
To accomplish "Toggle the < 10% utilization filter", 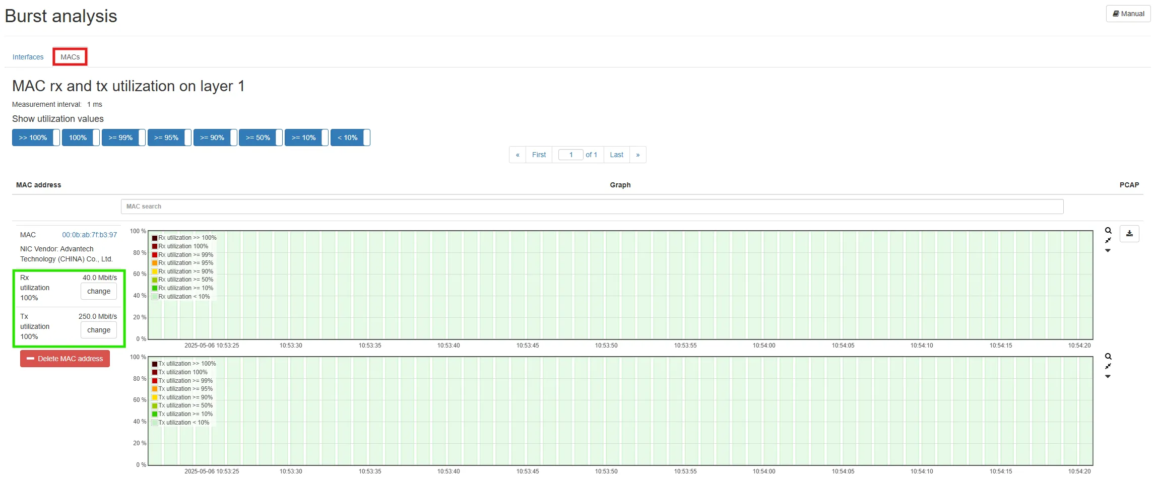I will (x=348, y=138).
